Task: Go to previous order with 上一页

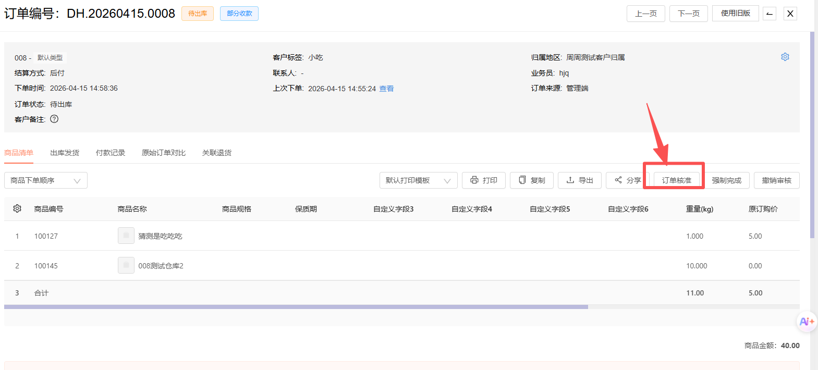Action: 646,14
